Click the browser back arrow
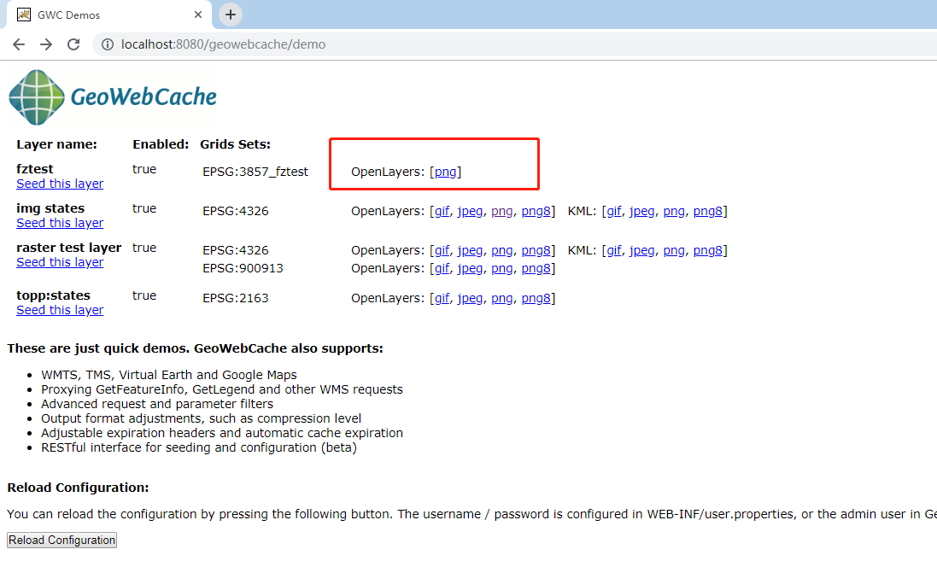937x561 pixels. pos(18,44)
